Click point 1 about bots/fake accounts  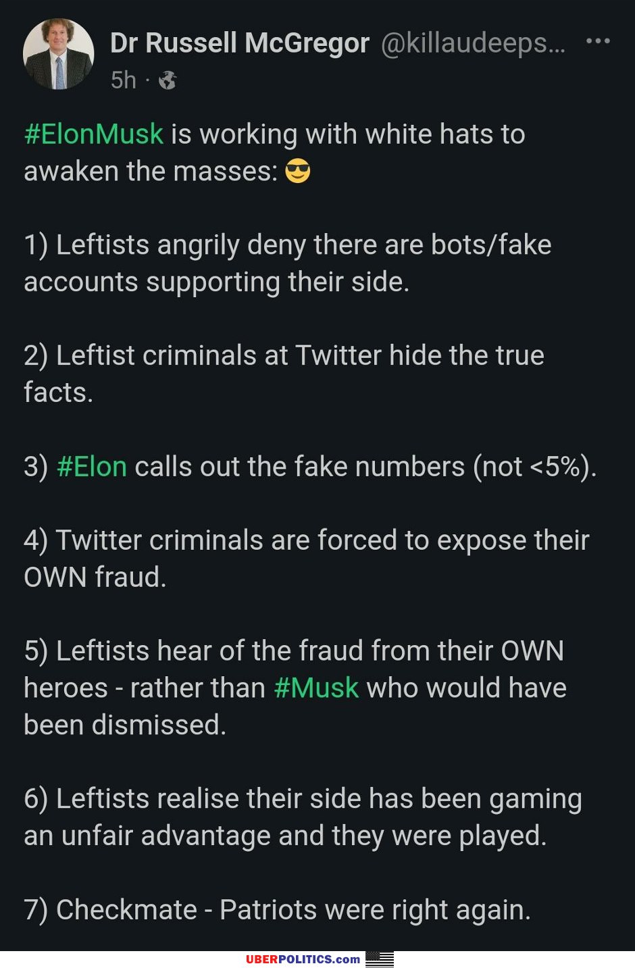pos(288,263)
